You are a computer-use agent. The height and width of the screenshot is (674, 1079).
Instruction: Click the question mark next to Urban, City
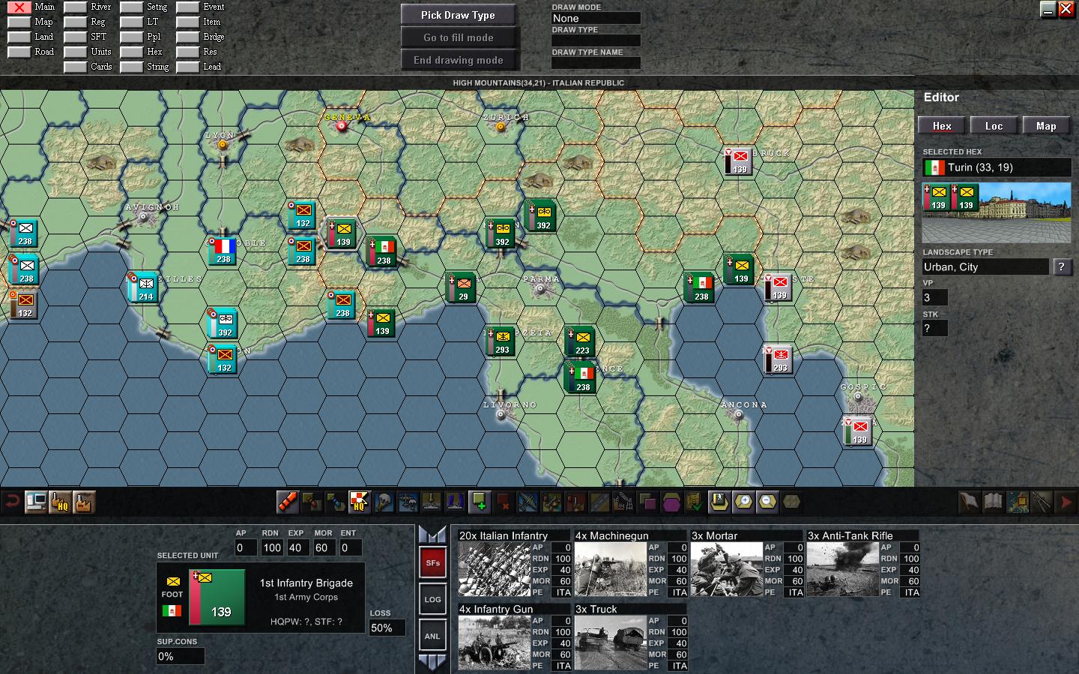pos(1062,267)
